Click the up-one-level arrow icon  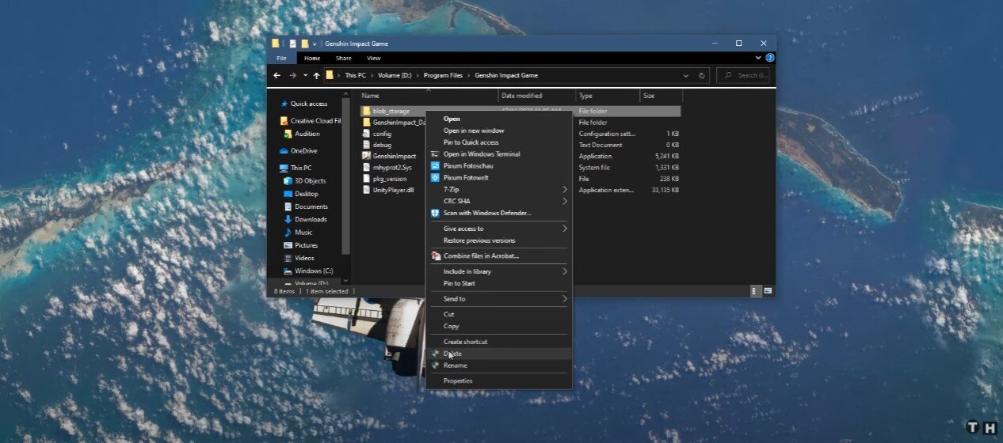[x=316, y=76]
